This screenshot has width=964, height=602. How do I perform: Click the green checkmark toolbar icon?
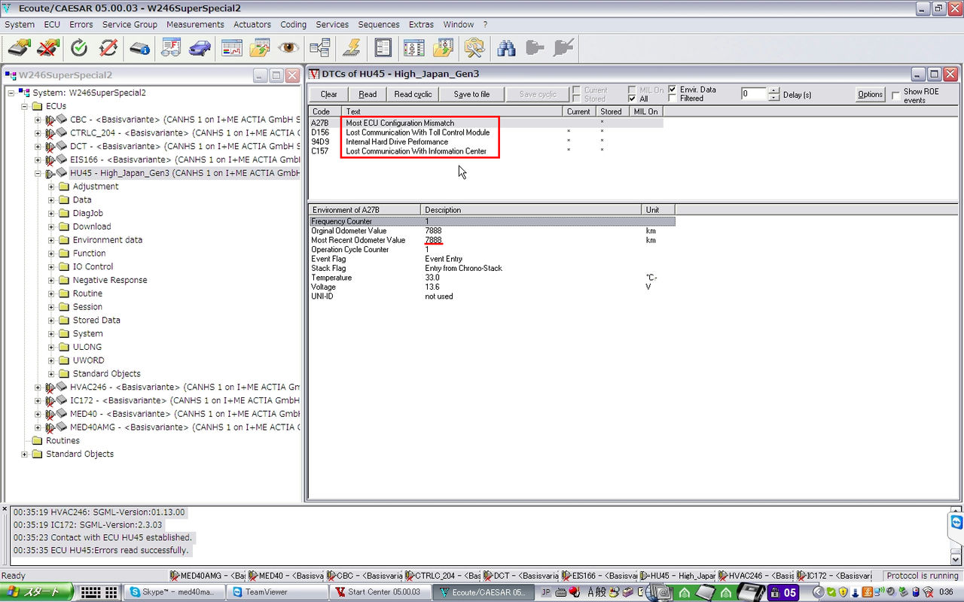[79, 47]
